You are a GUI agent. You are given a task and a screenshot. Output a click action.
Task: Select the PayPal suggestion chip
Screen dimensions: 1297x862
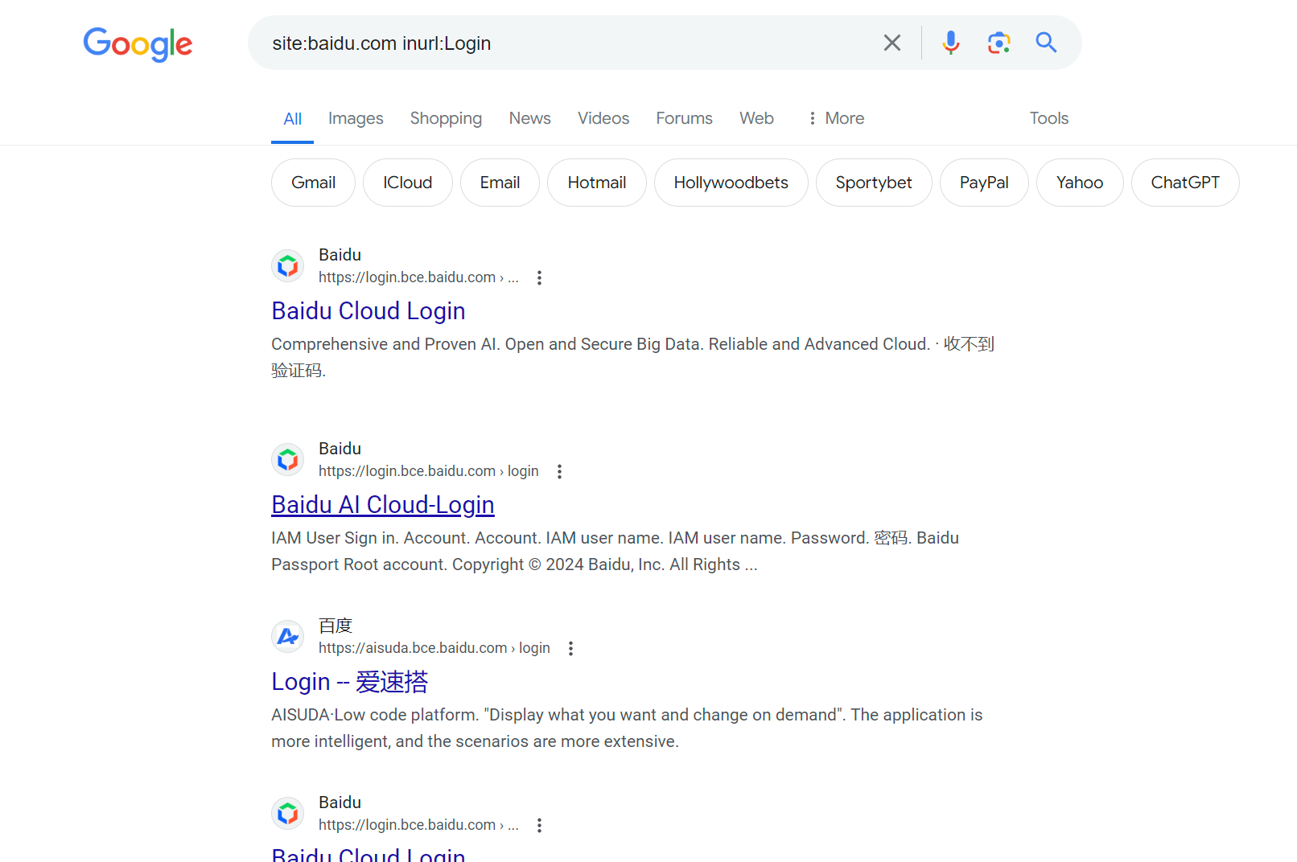[x=984, y=183]
